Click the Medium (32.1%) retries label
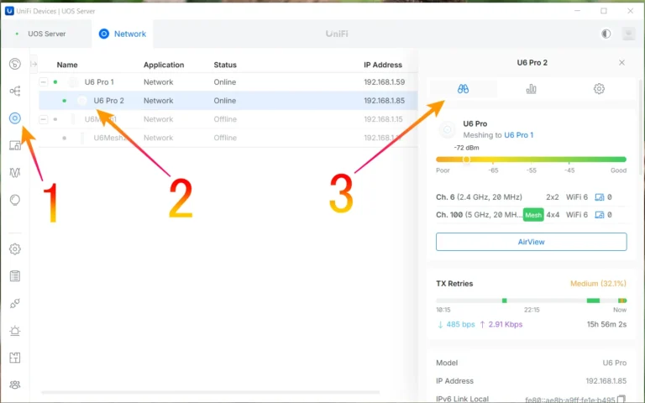The image size is (645, 403). pos(598,283)
